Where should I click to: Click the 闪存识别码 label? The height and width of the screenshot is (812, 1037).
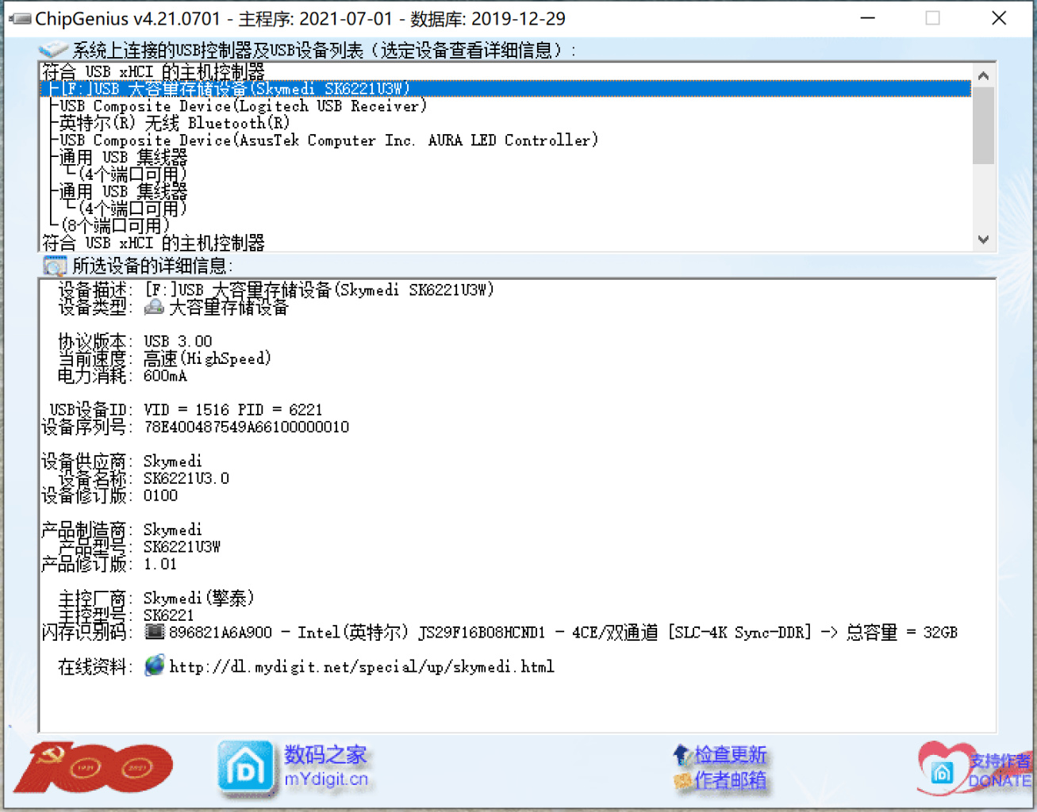(87, 633)
